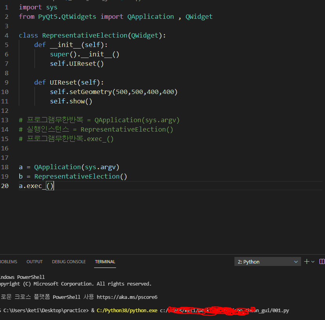Open the PROBLEMS panel tab

(8, 262)
